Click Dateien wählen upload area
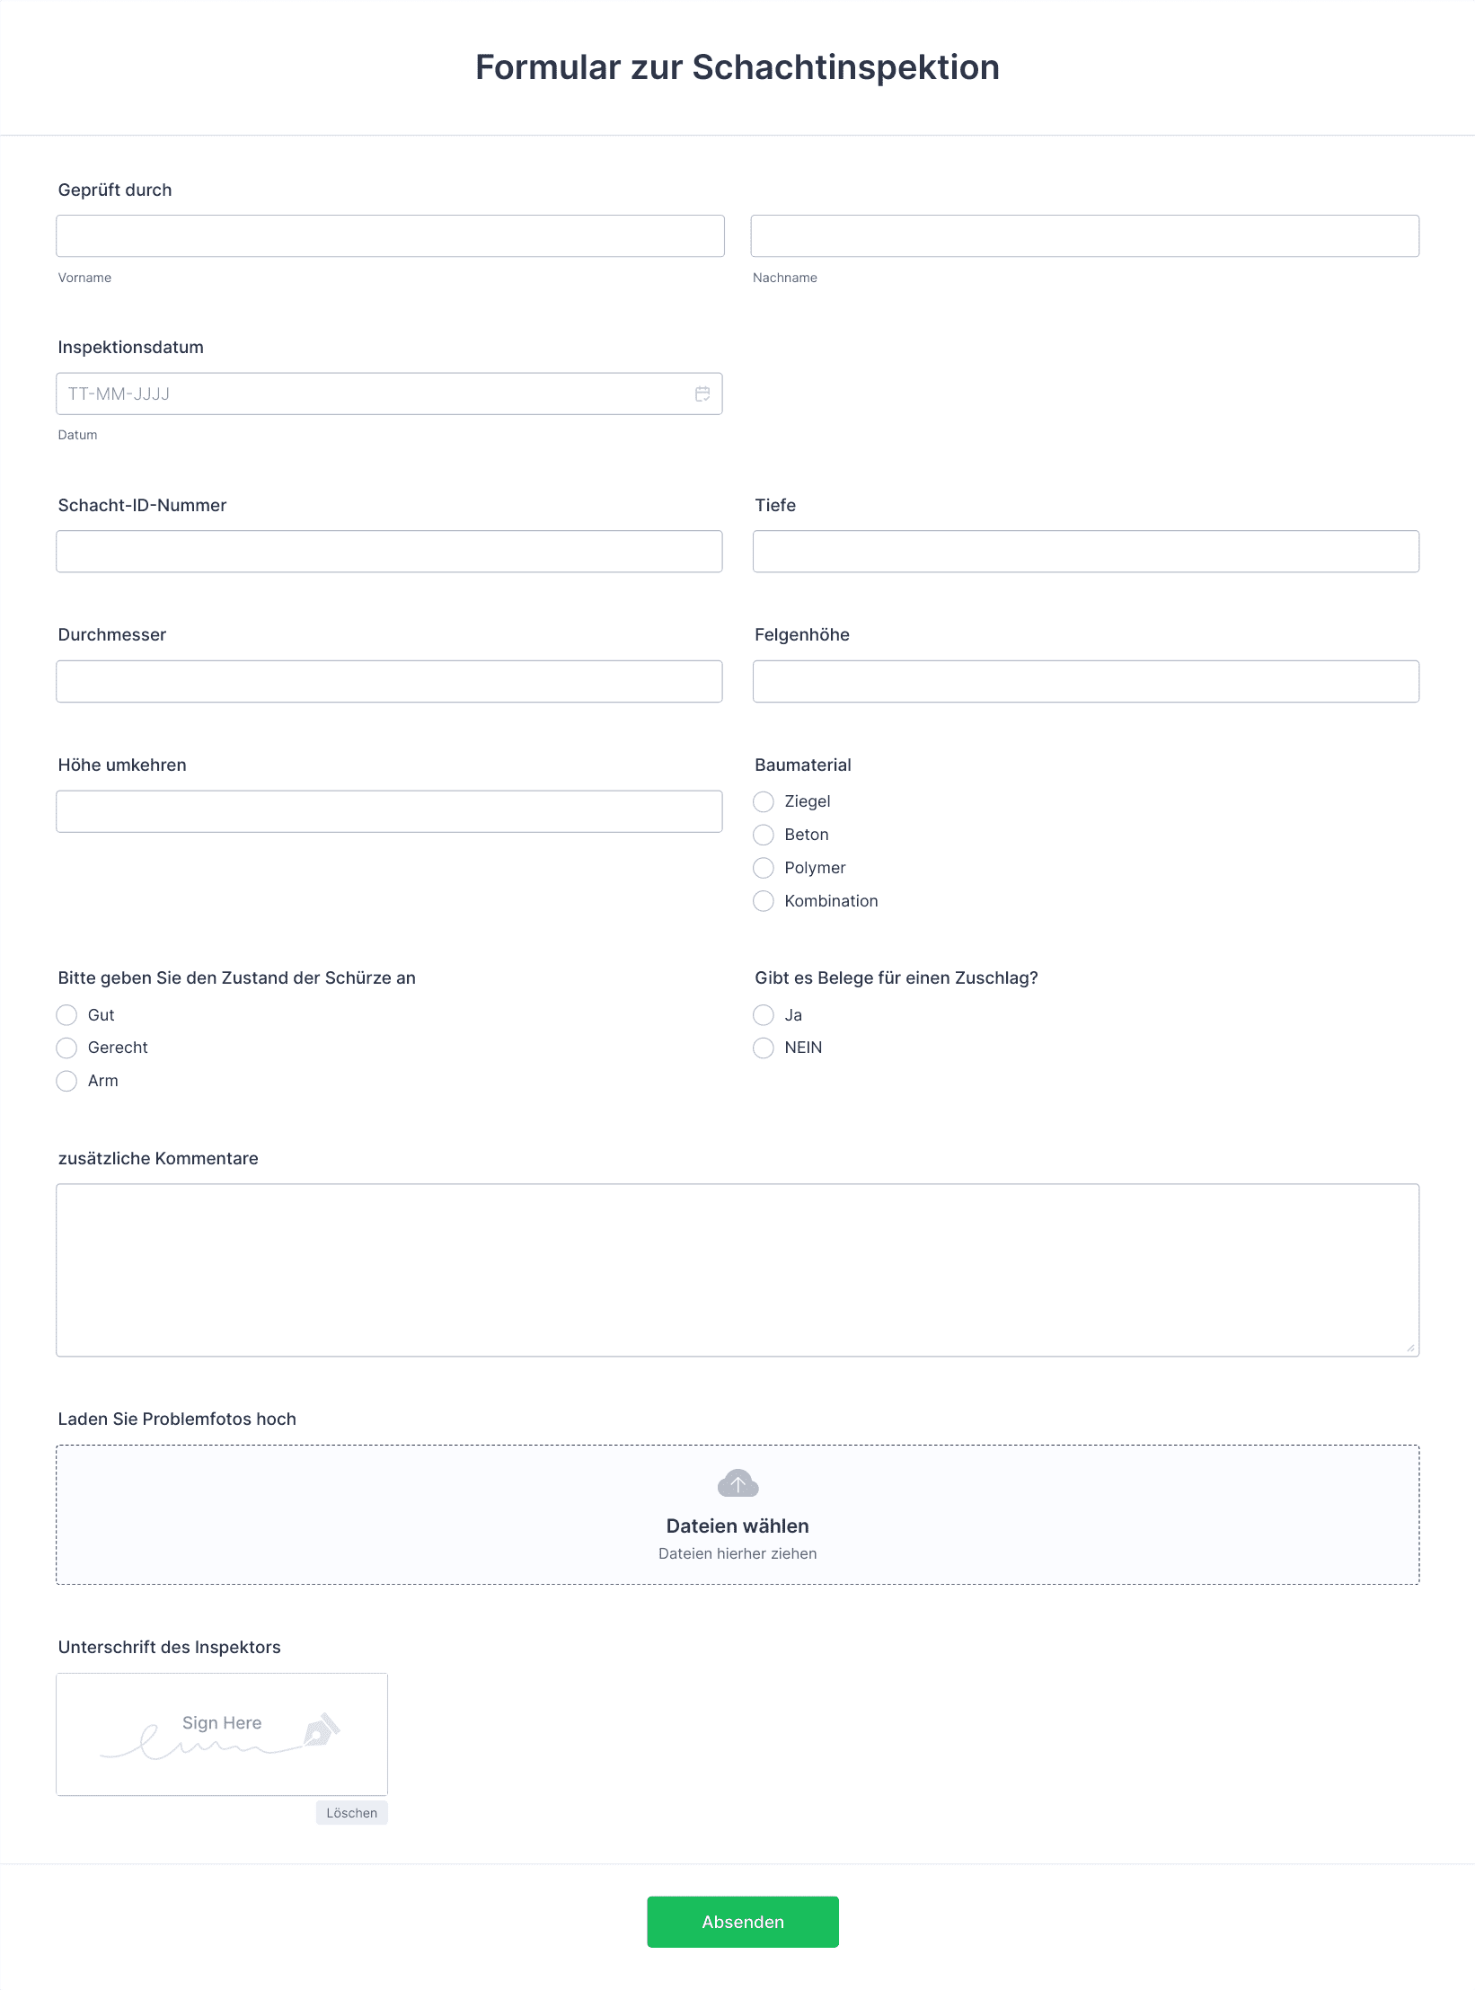This screenshot has height=1990, width=1475. [x=737, y=1515]
